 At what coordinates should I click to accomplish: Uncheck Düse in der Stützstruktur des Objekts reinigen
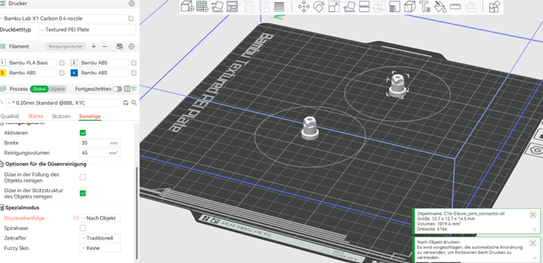(x=83, y=193)
